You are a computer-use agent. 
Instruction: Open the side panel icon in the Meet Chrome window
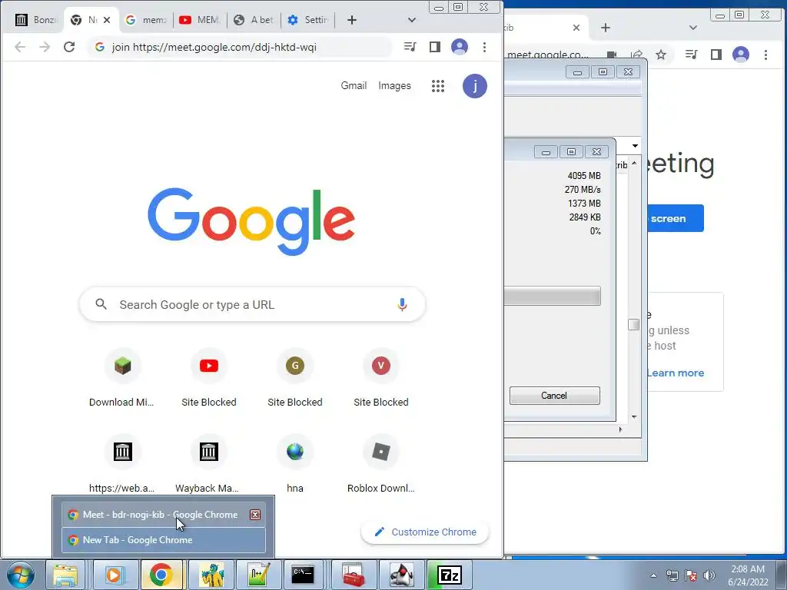coord(716,55)
